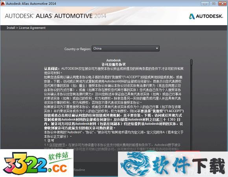Click the 许可及服务协议 heading
The width and height of the screenshot is (228, 177).
pos(114,64)
